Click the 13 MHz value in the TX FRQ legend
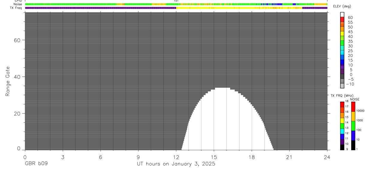The image size is (368, 170). 346,128
